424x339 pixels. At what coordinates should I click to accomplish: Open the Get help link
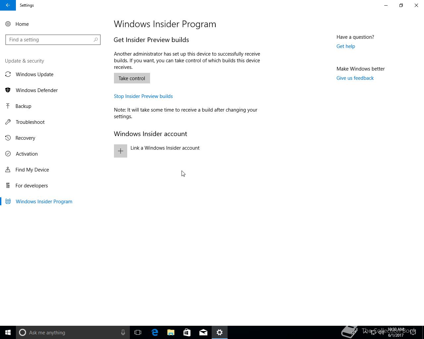tap(345, 46)
